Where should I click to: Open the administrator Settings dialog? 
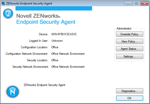pos(129,56)
